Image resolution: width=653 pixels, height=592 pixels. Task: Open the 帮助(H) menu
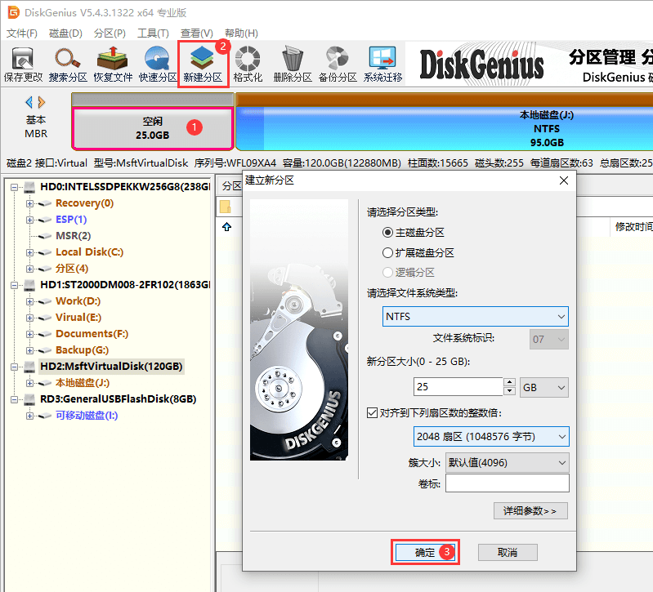point(241,33)
